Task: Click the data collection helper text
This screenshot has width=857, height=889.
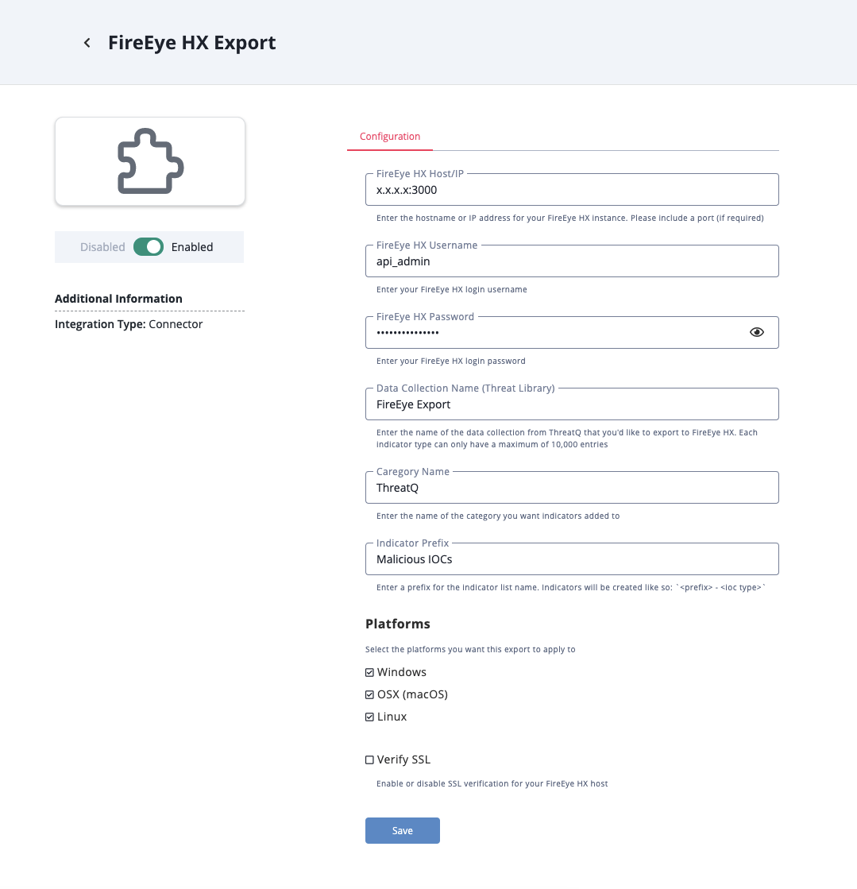Action: tap(567, 439)
